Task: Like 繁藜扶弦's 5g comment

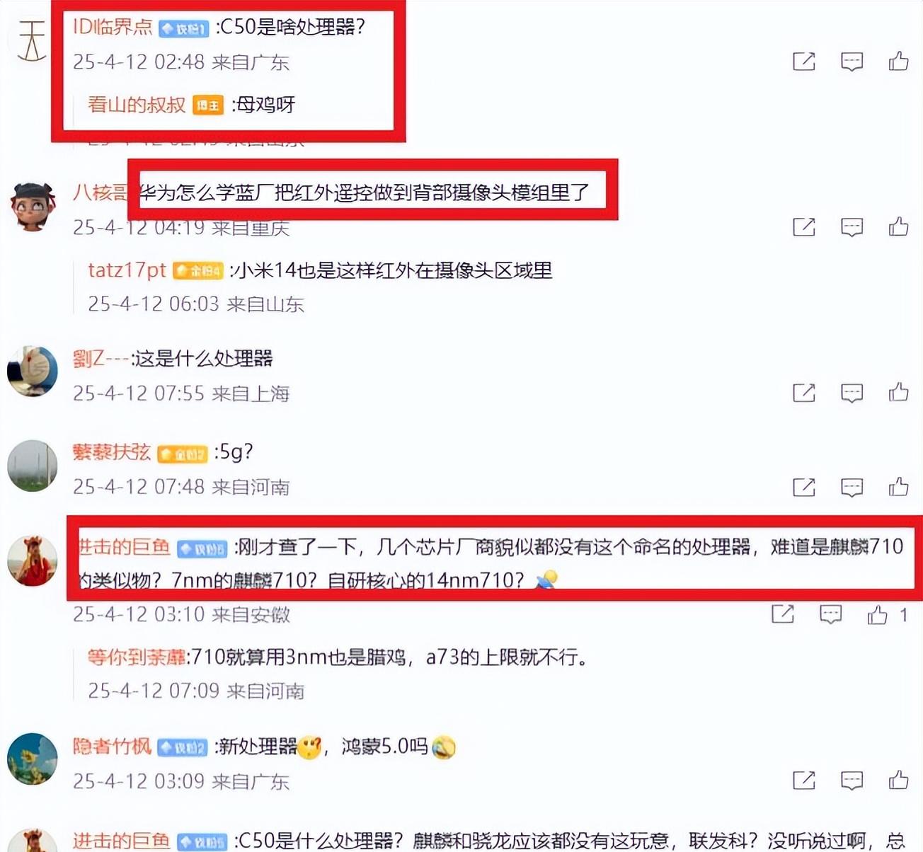Action: [x=898, y=487]
